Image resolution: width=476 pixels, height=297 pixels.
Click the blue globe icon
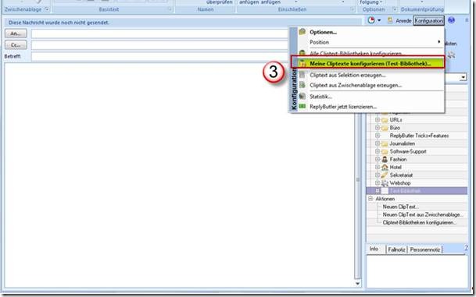pyautogui.click(x=452, y=20)
